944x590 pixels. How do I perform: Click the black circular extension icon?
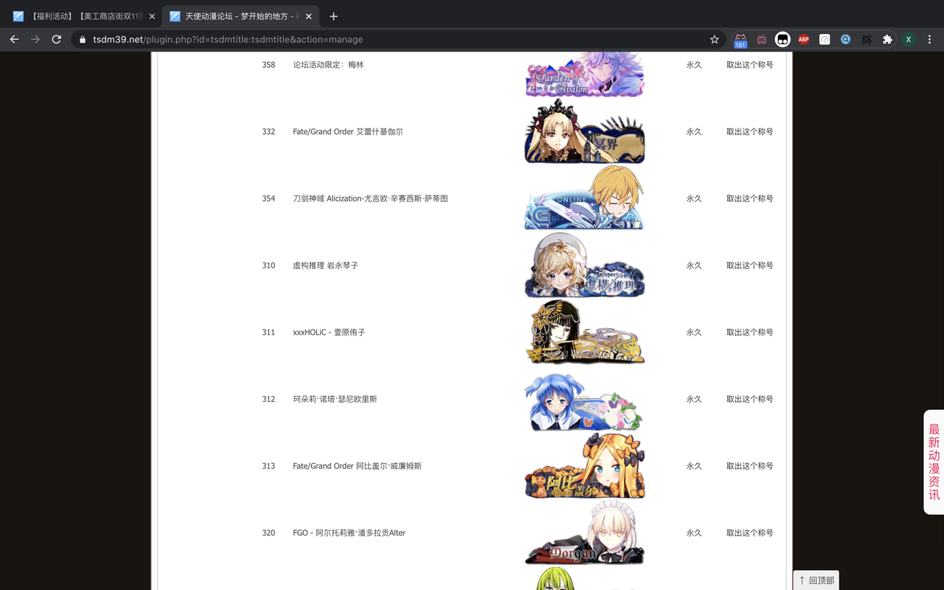782,39
